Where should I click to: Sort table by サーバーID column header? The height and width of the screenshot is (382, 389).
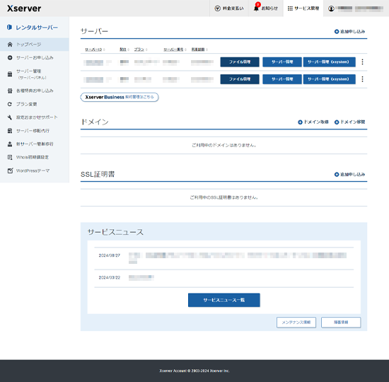click(x=95, y=50)
